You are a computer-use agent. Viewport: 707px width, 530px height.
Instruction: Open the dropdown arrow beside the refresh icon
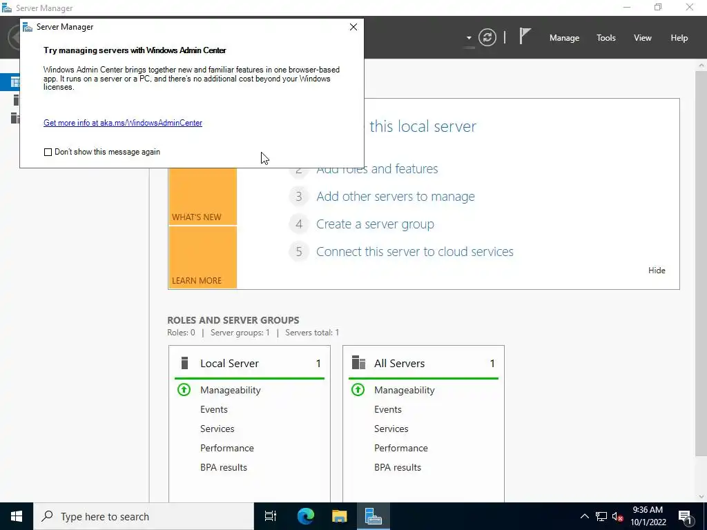469,38
